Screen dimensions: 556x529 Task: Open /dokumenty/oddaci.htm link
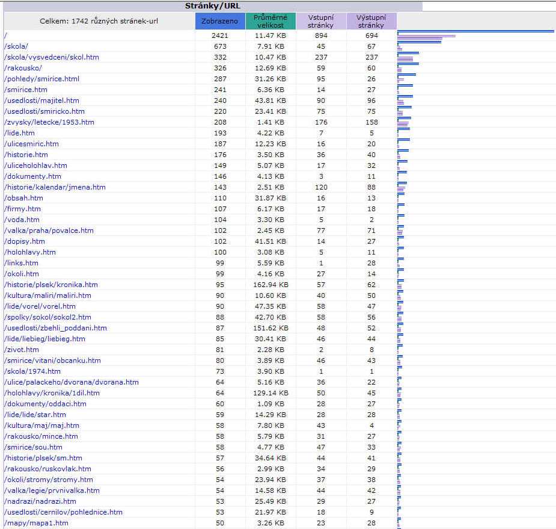pos(45,404)
